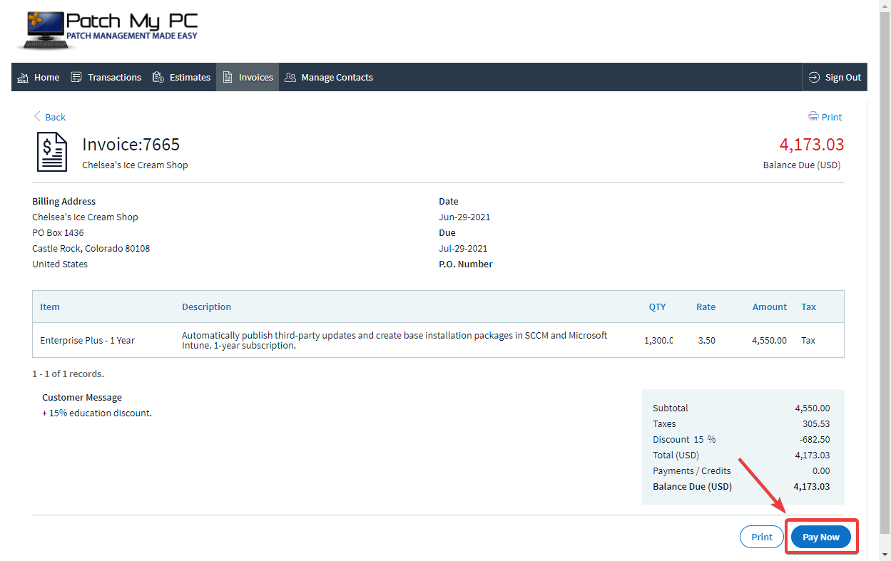Sort by the Description column header
Screen dimensions: 891x561
point(206,307)
